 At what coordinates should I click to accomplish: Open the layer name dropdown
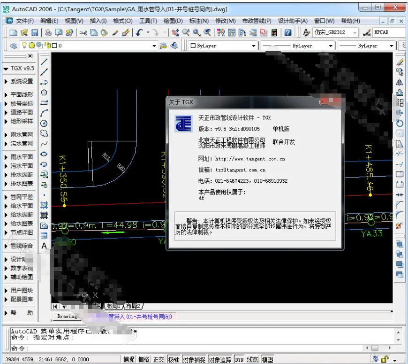[x=154, y=46]
